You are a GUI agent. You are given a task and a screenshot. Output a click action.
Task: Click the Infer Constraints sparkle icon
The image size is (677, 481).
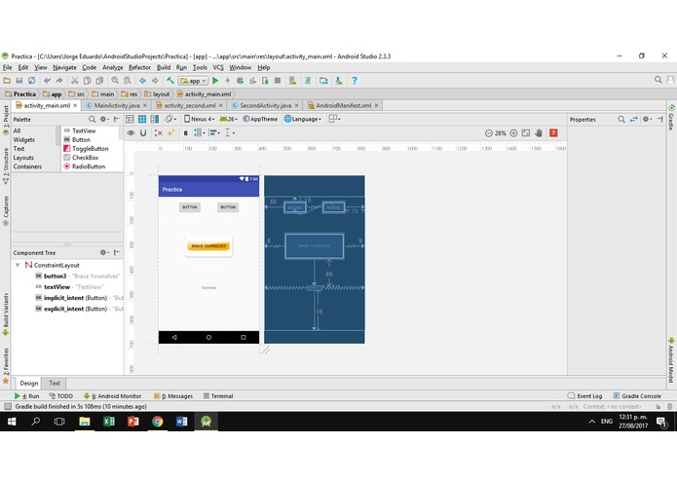tap(171, 132)
